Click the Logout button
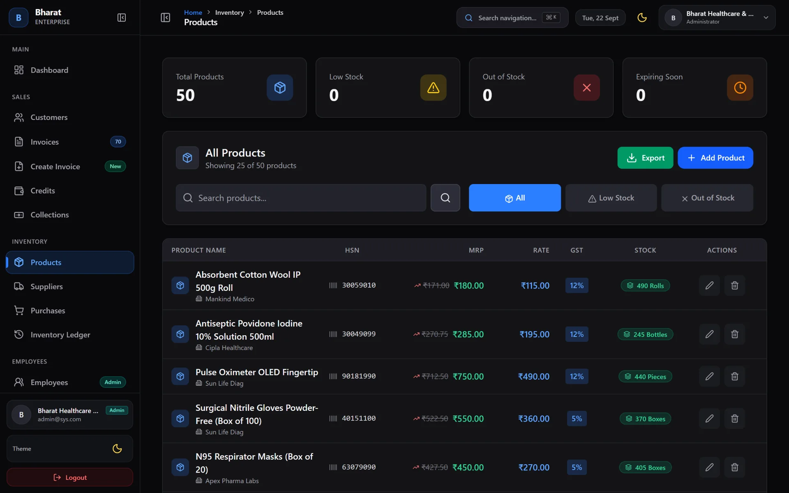The height and width of the screenshot is (493, 789). (70, 477)
